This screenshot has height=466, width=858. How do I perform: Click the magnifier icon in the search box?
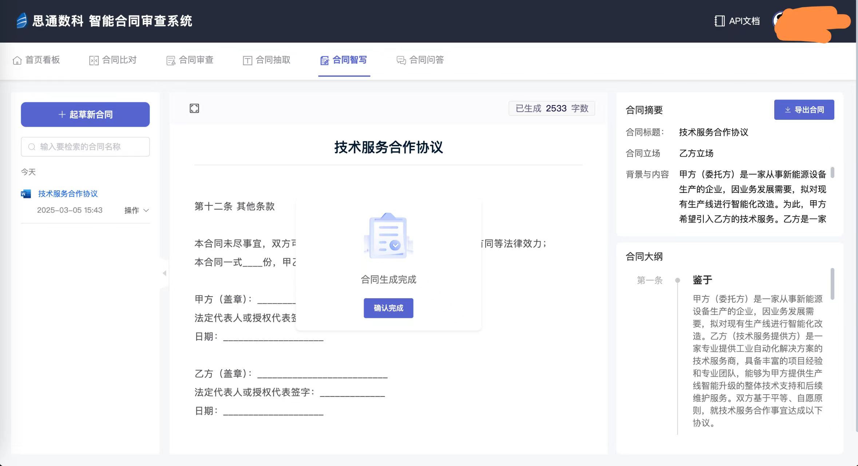[x=32, y=147]
